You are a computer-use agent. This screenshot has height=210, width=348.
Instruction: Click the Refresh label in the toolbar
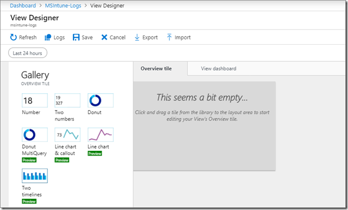[x=28, y=37]
